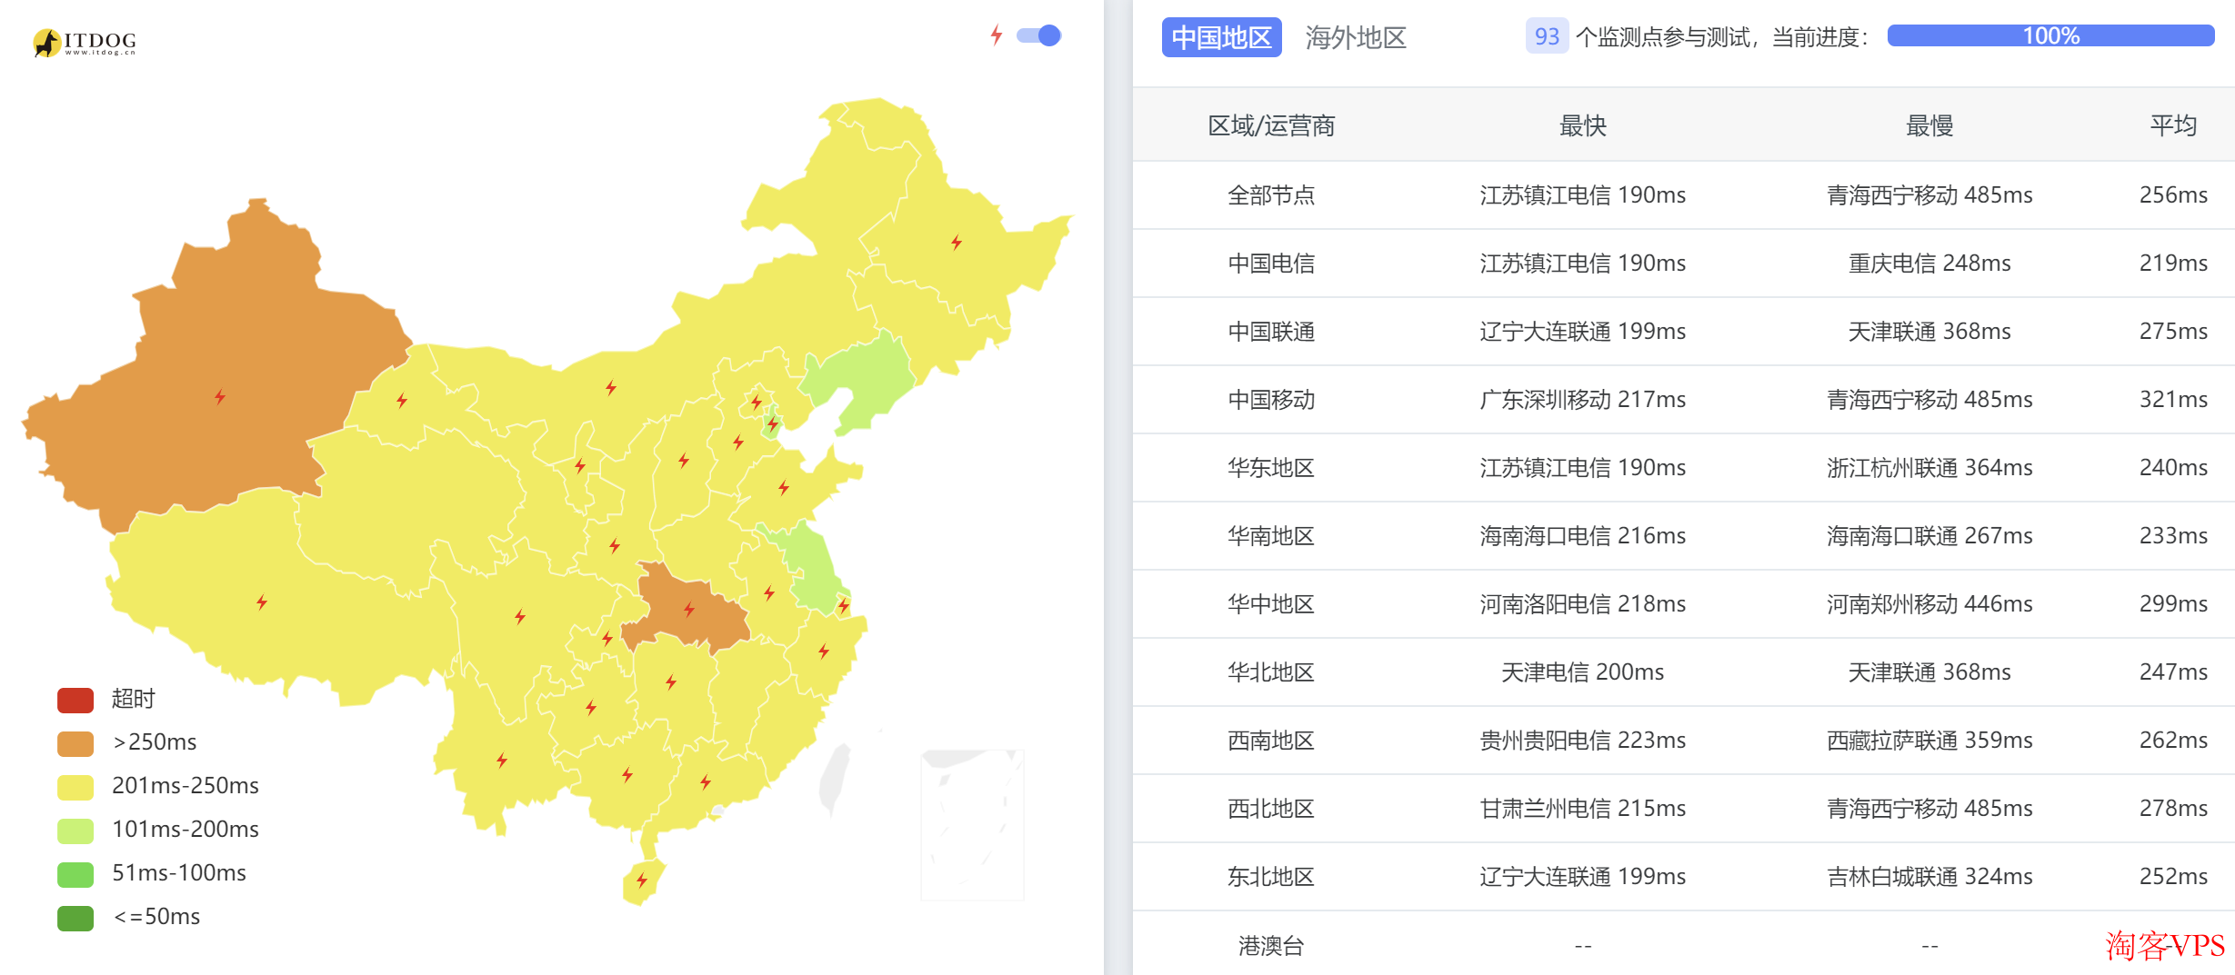Click the dark green <=50ms legend swatch
The width and height of the screenshot is (2235, 975).
[x=75, y=918]
